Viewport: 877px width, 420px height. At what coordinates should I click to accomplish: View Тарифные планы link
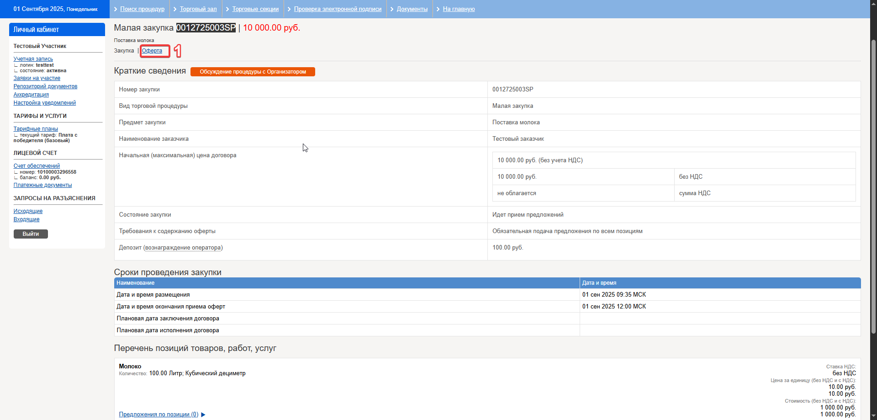click(36, 129)
